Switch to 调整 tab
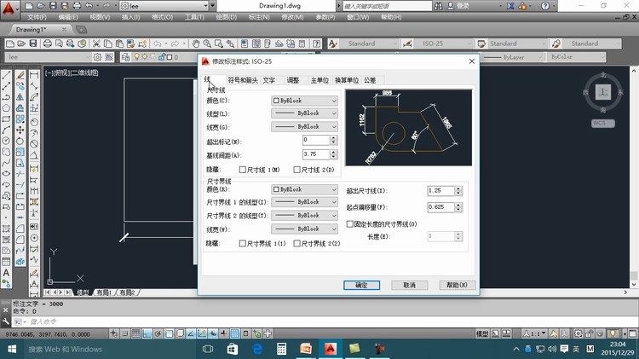Screen dimensions: 639x359 (x=292, y=80)
